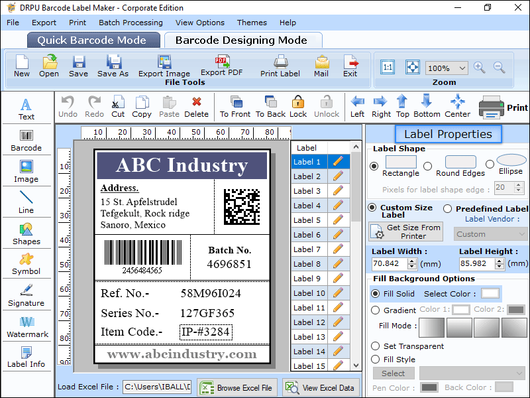This screenshot has height=398, width=530.
Task: Select Rectangle label shape
Action: pyautogui.click(x=374, y=166)
